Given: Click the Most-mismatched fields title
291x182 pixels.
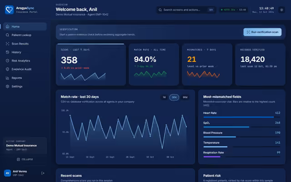Looking at the screenshot, I should click(222, 97).
